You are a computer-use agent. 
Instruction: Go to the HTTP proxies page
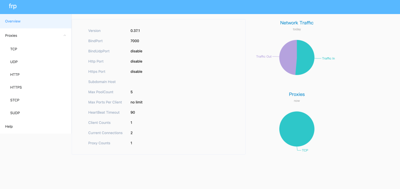pos(15,75)
